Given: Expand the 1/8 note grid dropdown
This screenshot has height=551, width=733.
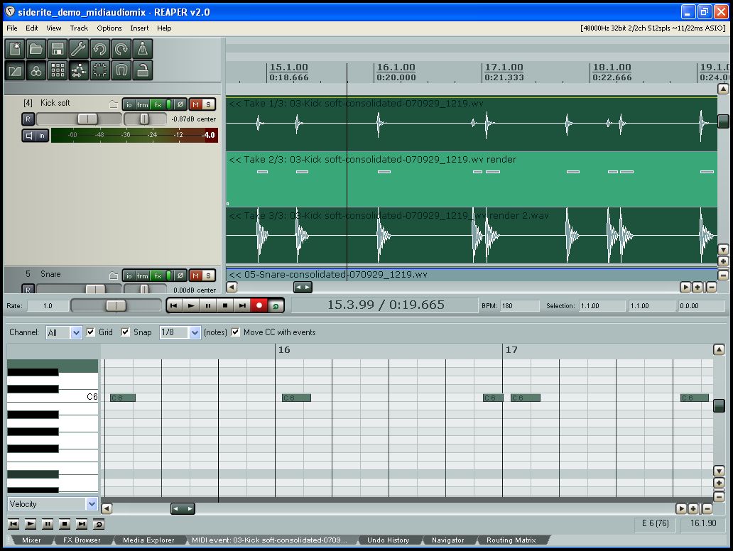Looking at the screenshot, I should coord(180,333).
